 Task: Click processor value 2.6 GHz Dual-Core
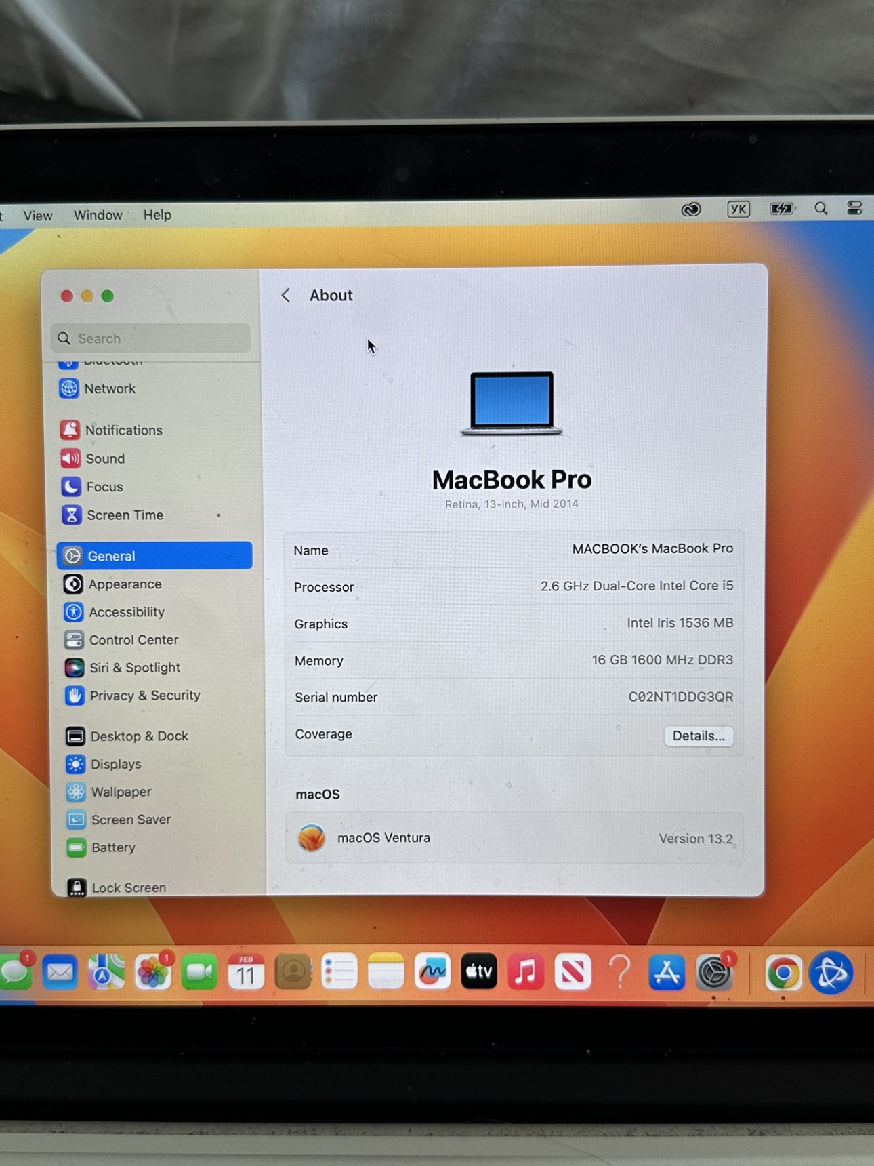pyautogui.click(x=637, y=586)
